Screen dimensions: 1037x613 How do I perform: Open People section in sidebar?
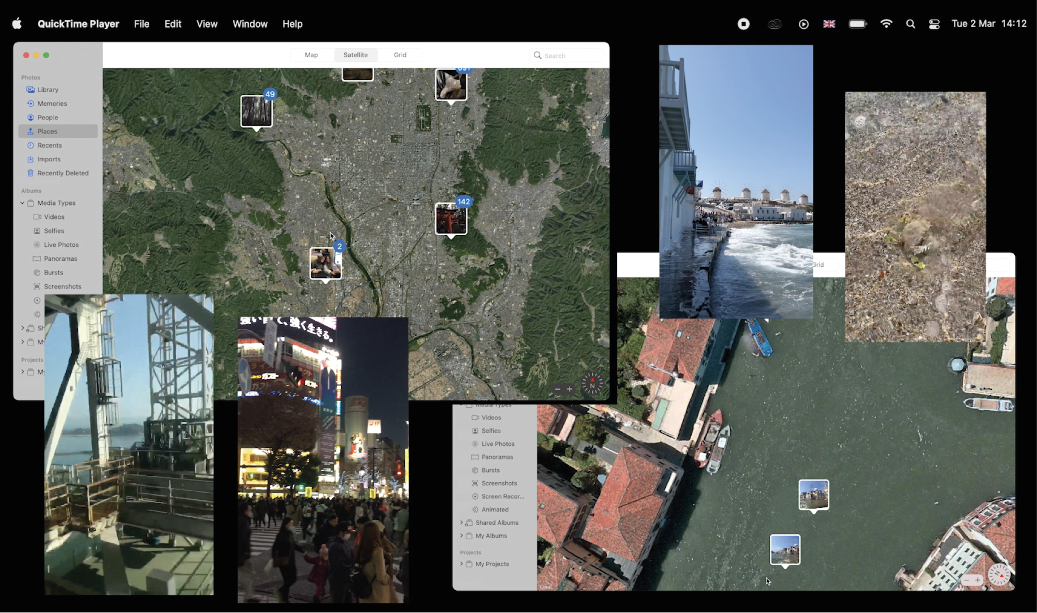point(47,117)
